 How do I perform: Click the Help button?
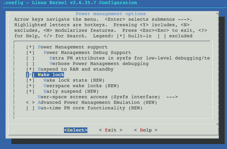(x=146, y=130)
